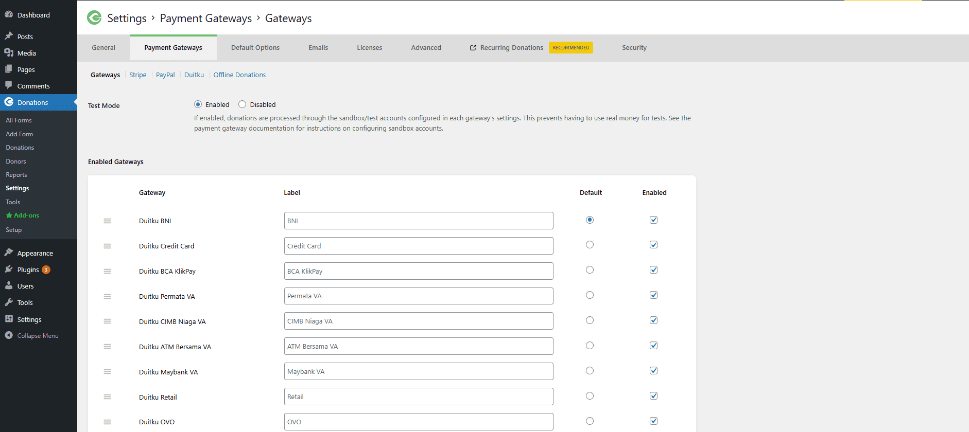Click the ATM Bersama VA label field

419,346
